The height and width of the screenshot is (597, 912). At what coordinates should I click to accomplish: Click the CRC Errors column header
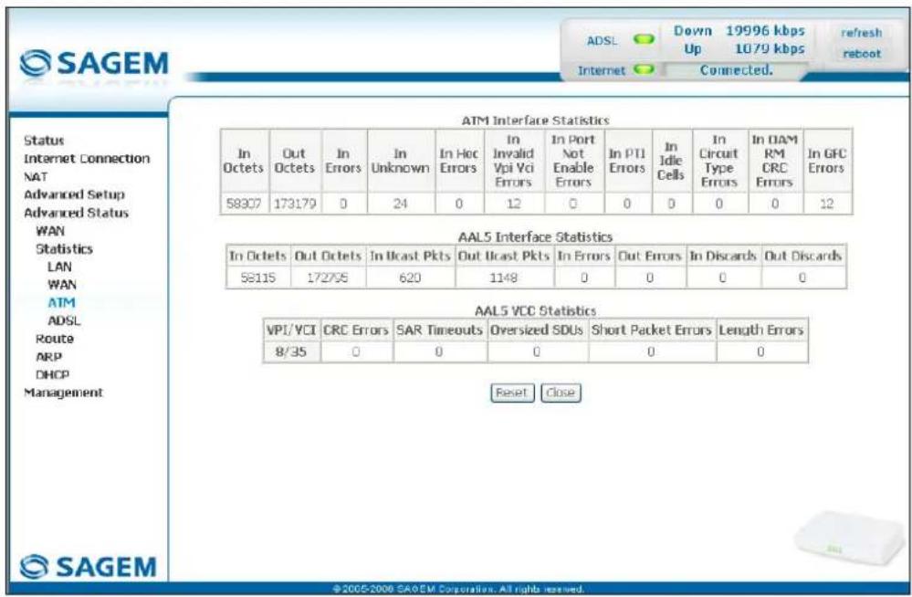[x=356, y=330]
